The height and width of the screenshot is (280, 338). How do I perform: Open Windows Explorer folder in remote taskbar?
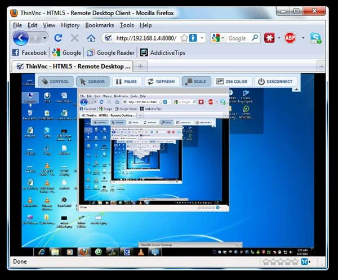tap(55, 252)
